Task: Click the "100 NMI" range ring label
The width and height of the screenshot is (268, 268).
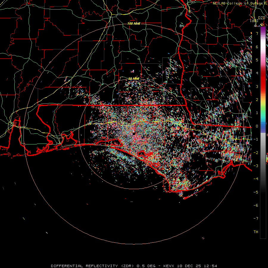Action: point(134,24)
